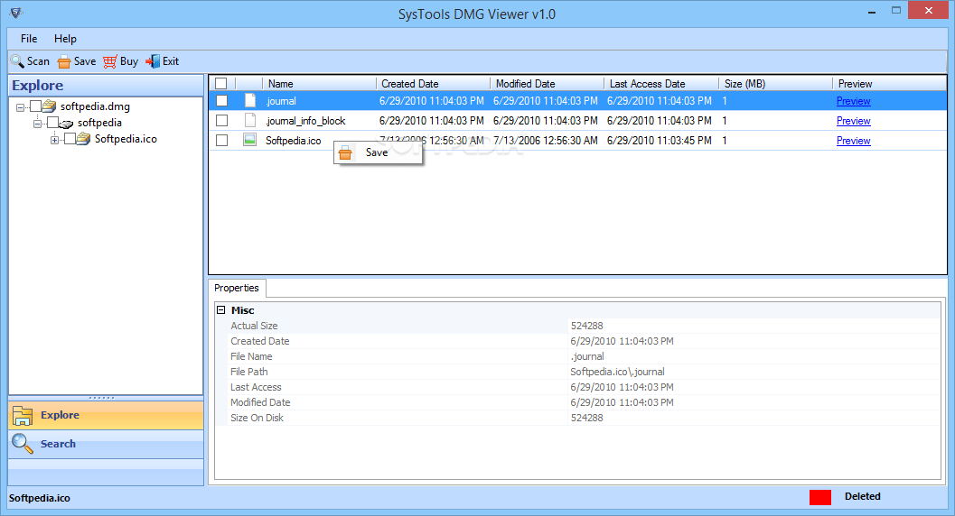Switch to the Explore pane
Image resolution: width=955 pixels, height=516 pixels.
[106, 415]
